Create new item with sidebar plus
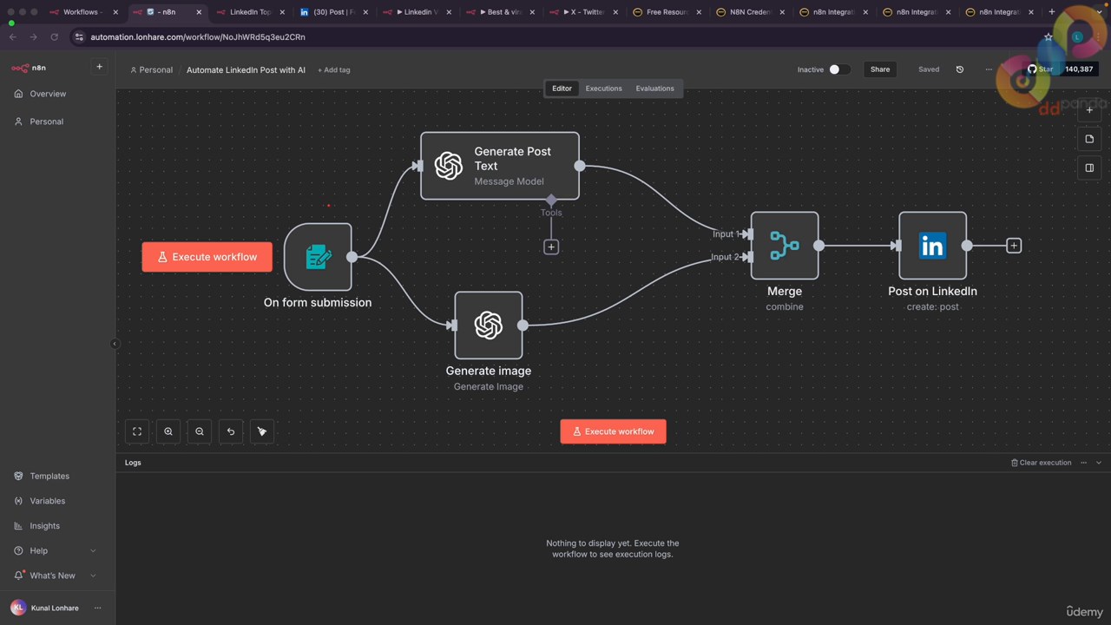Viewport: 1111px width, 625px height. click(99, 67)
